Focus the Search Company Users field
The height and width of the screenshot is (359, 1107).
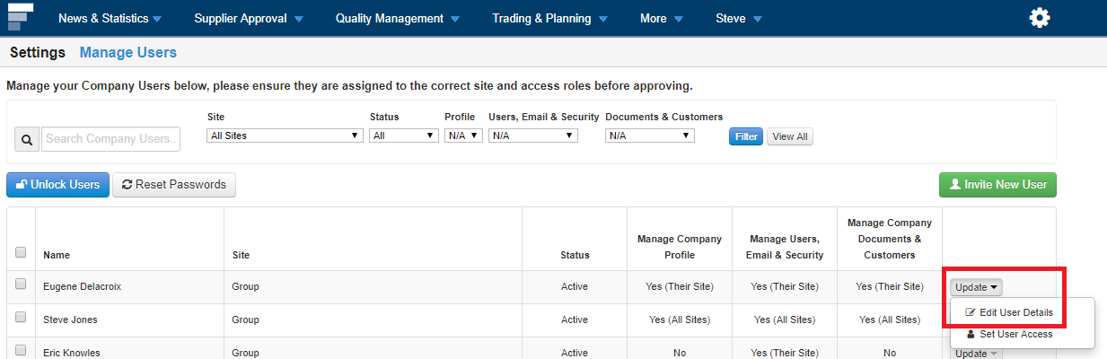(111, 139)
